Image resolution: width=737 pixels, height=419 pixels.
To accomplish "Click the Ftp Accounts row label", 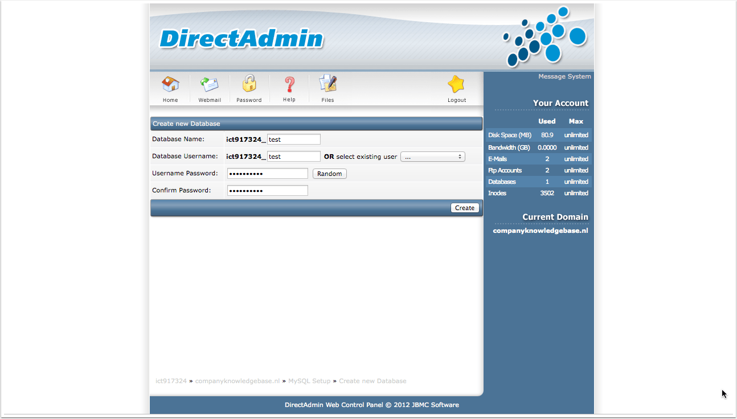I will tap(505, 170).
